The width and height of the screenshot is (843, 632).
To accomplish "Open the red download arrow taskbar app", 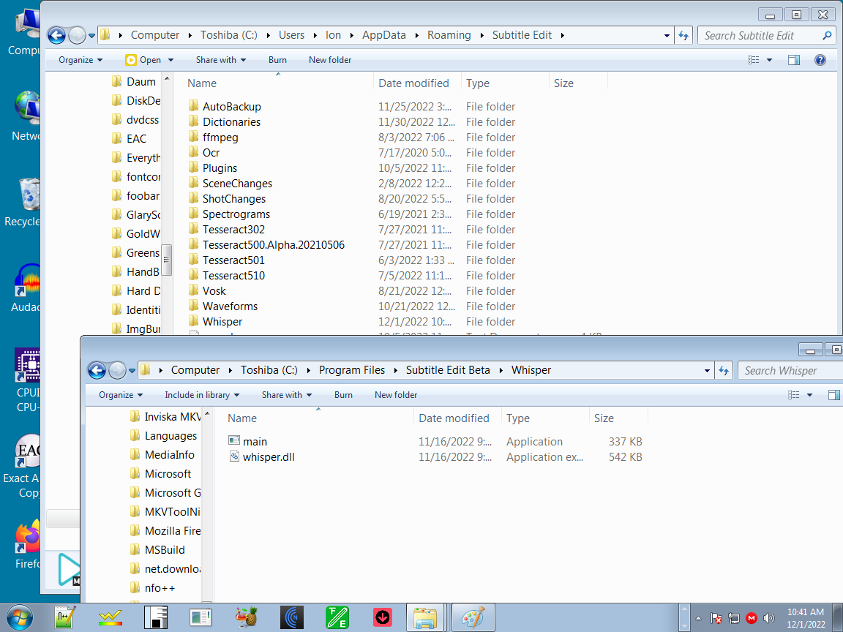I will click(382, 617).
